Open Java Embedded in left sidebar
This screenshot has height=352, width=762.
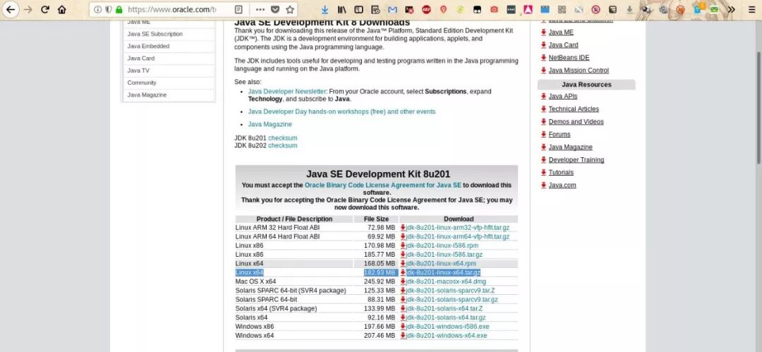click(148, 46)
